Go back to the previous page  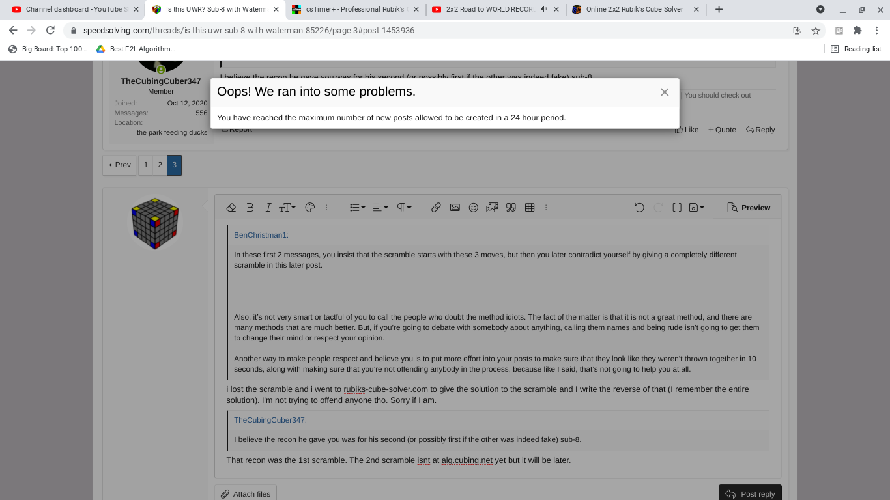(x=13, y=31)
